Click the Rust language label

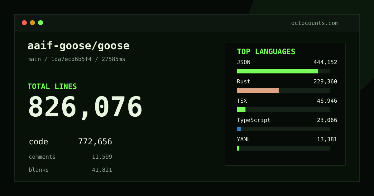pos(243,82)
